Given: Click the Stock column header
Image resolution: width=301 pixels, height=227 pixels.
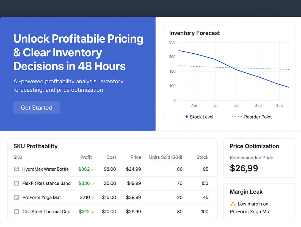Looking at the screenshot, I should [202, 157].
